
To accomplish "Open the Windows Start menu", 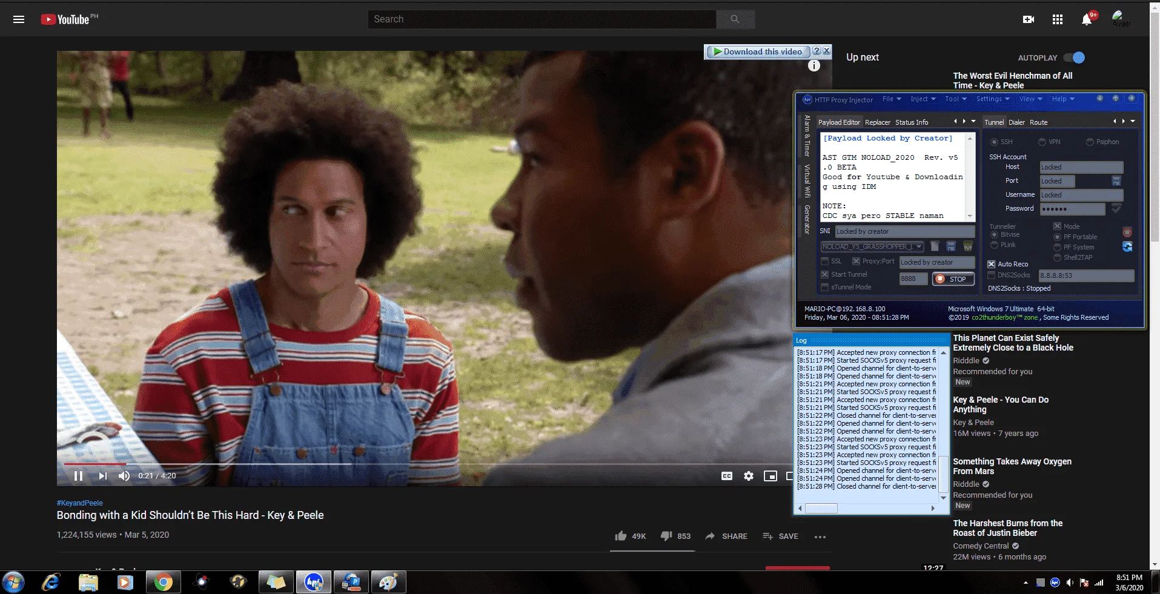I will pyautogui.click(x=13, y=582).
